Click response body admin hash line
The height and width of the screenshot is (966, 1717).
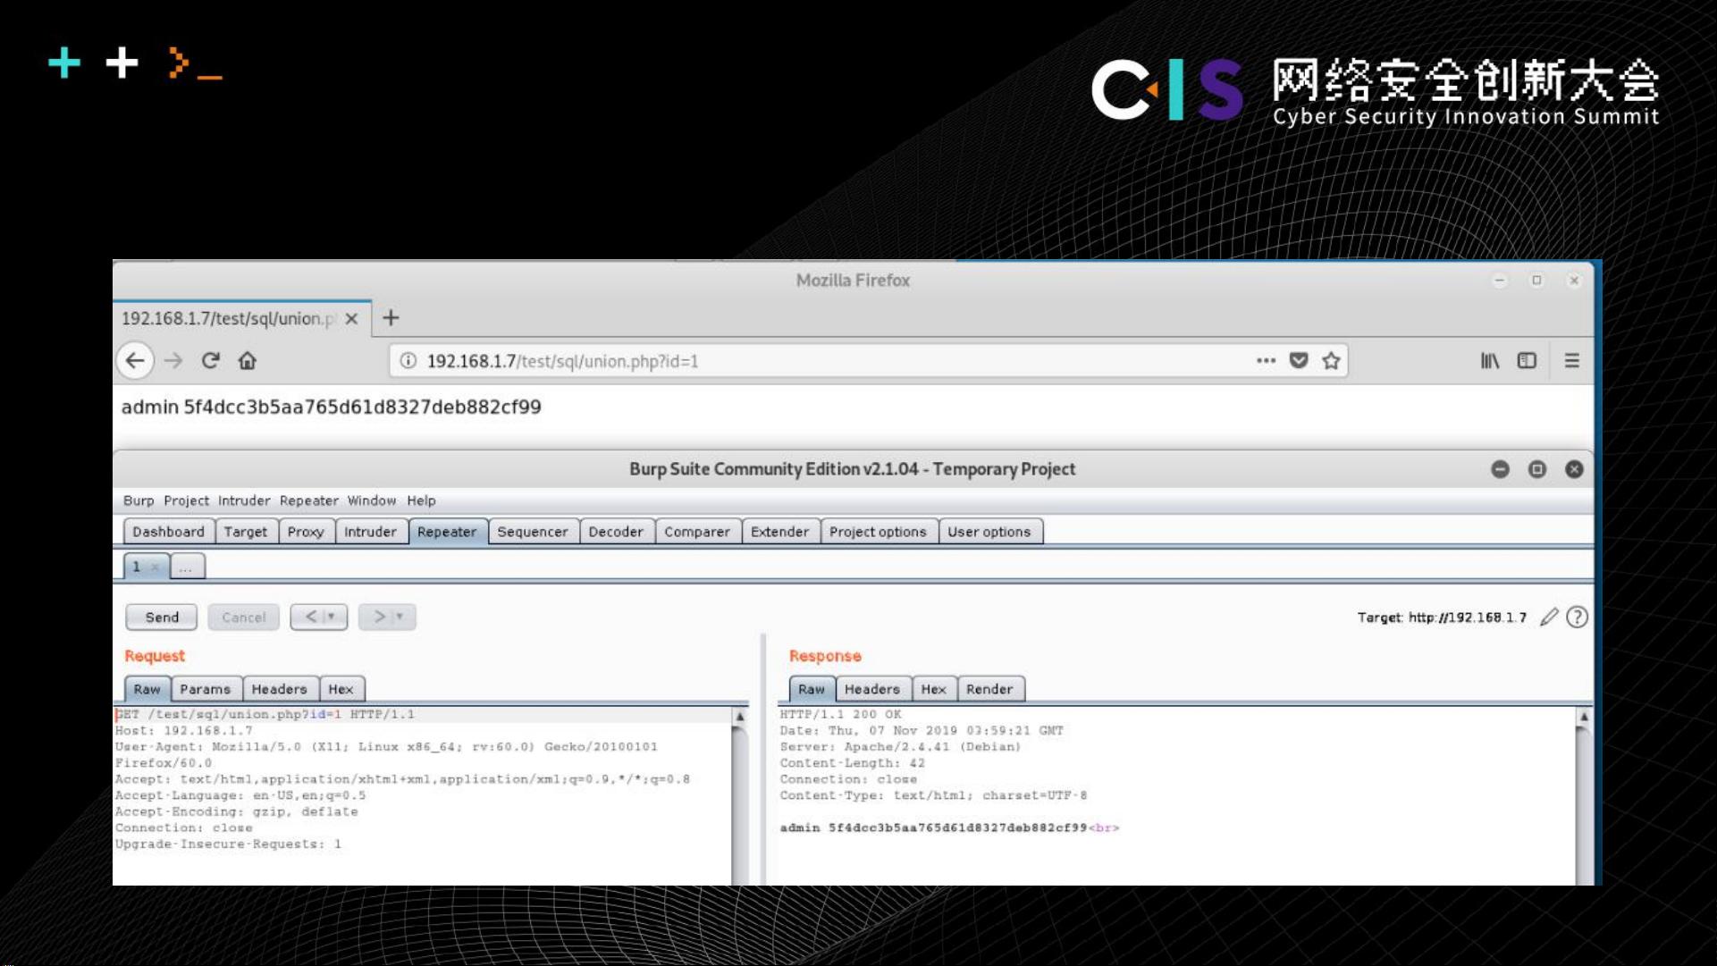(949, 828)
